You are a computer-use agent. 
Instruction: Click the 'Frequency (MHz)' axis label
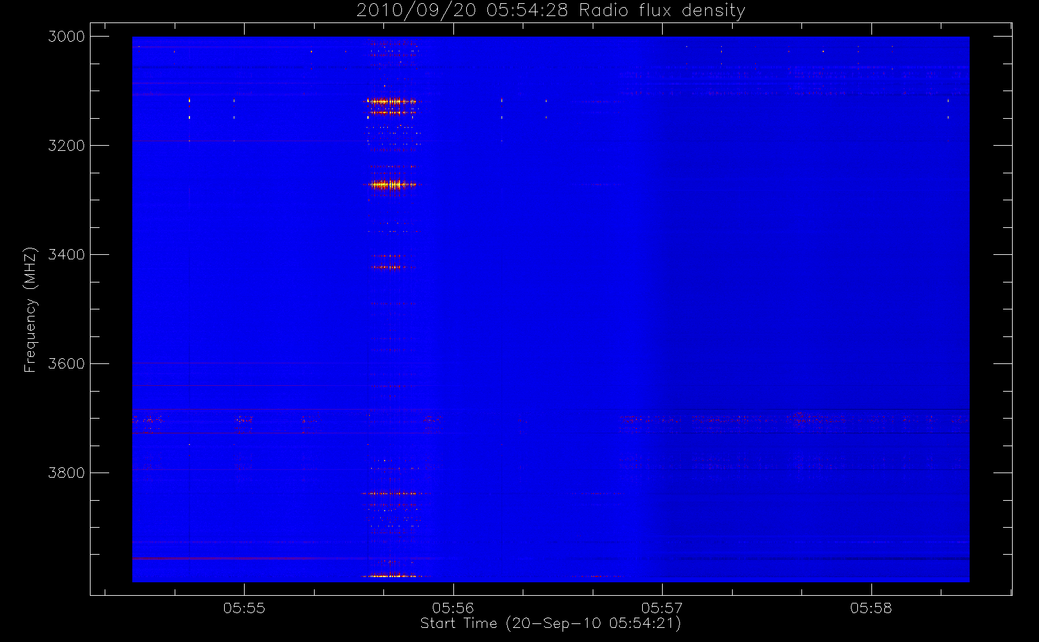point(30,309)
